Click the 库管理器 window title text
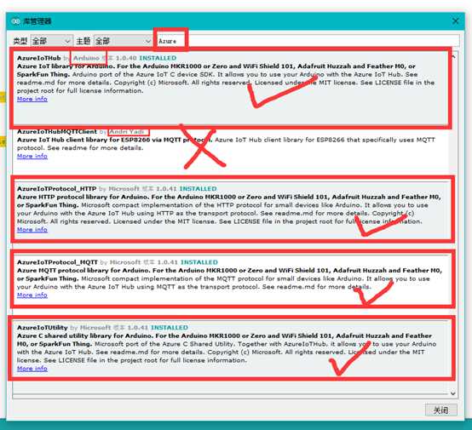 [37, 21]
